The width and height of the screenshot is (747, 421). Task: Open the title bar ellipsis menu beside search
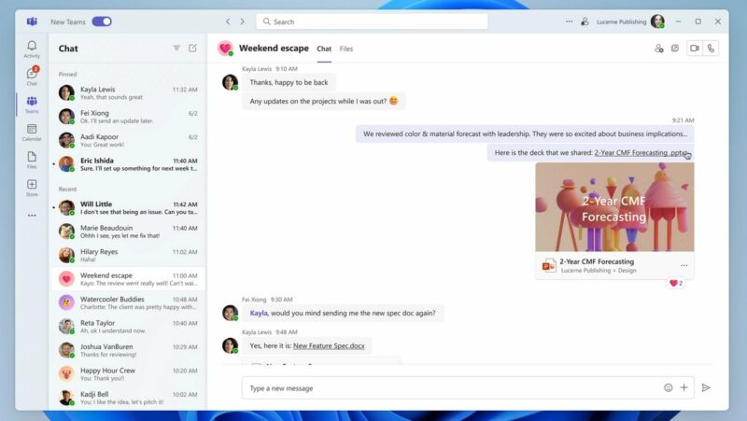(569, 21)
